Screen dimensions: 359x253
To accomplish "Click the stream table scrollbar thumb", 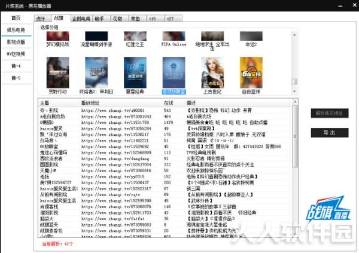I will (295, 136).
